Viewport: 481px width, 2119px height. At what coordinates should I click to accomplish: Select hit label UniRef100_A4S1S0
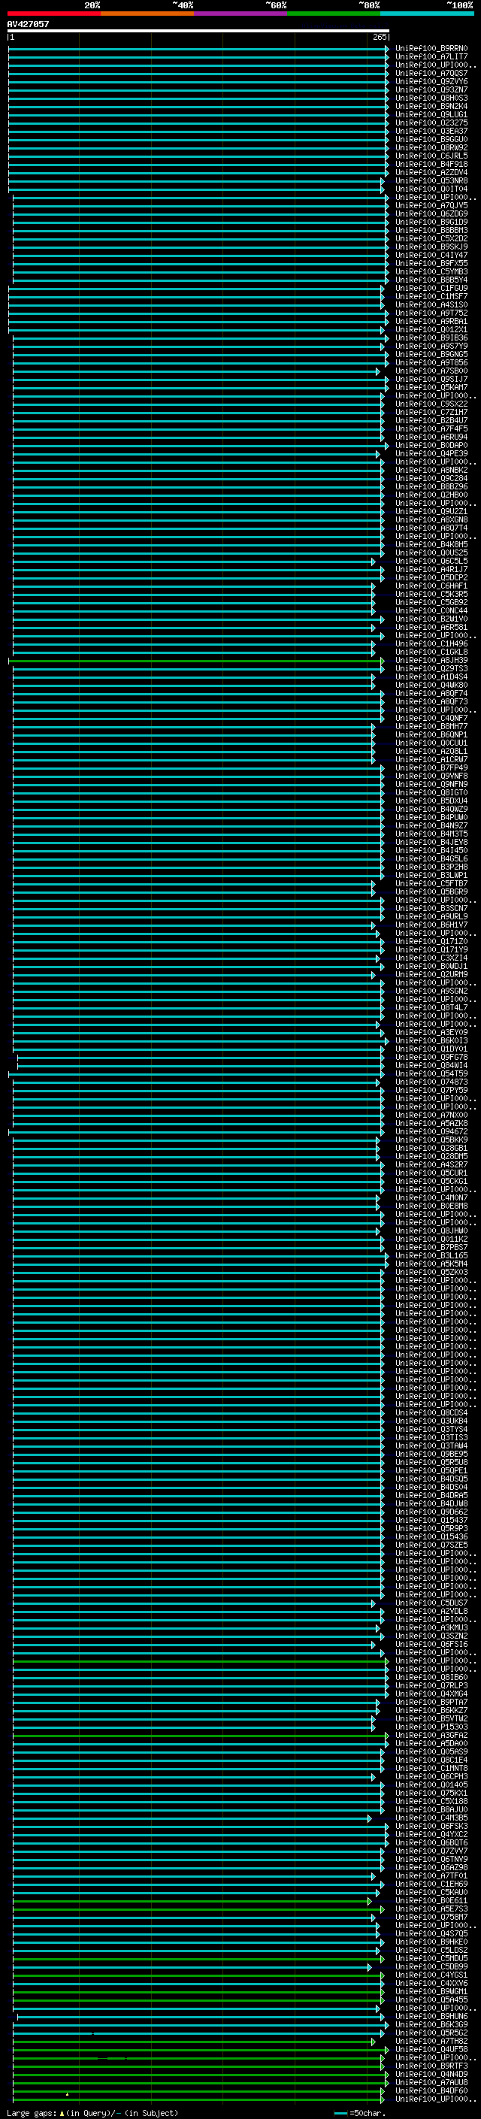pyautogui.click(x=431, y=304)
